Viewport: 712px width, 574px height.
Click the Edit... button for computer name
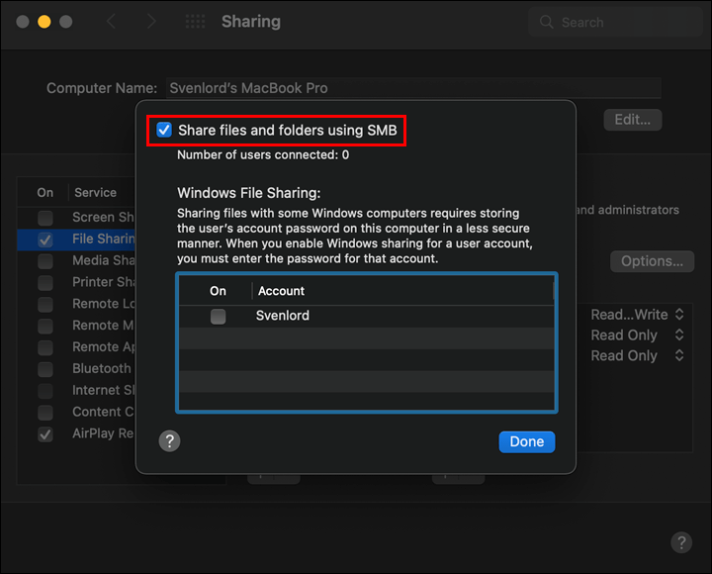633,120
